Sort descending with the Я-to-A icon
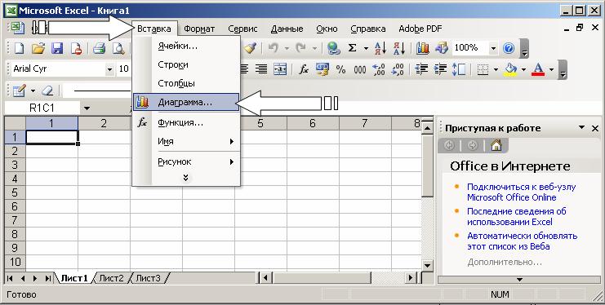This screenshot has height=305, width=605. pyautogui.click(x=399, y=48)
